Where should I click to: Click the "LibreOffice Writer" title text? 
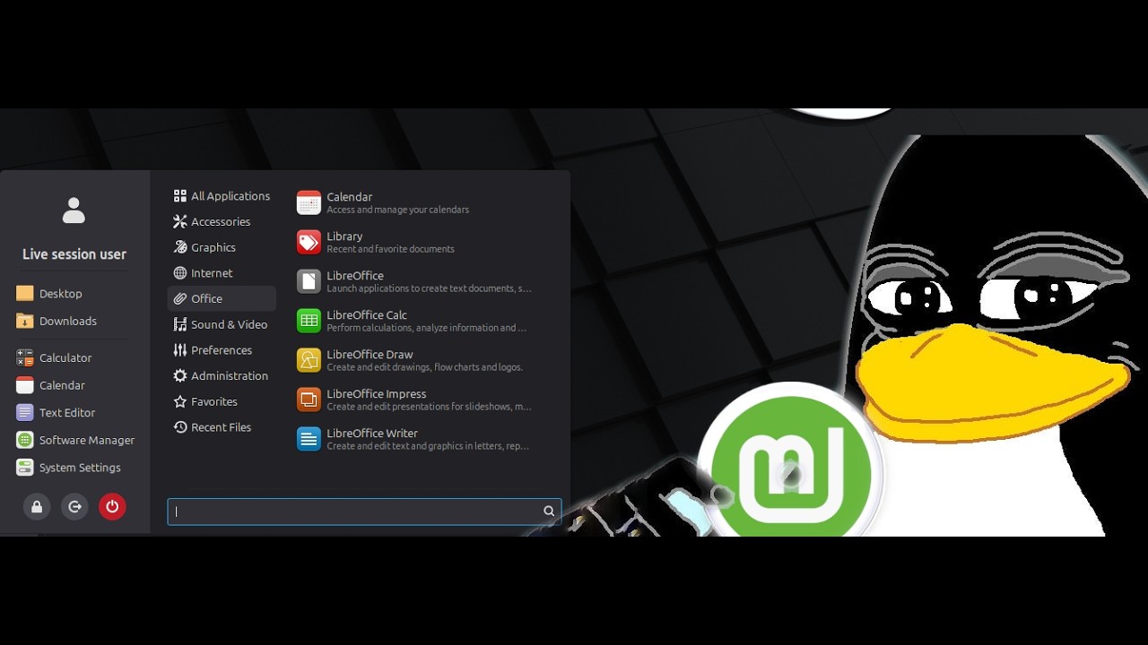pos(372,434)
